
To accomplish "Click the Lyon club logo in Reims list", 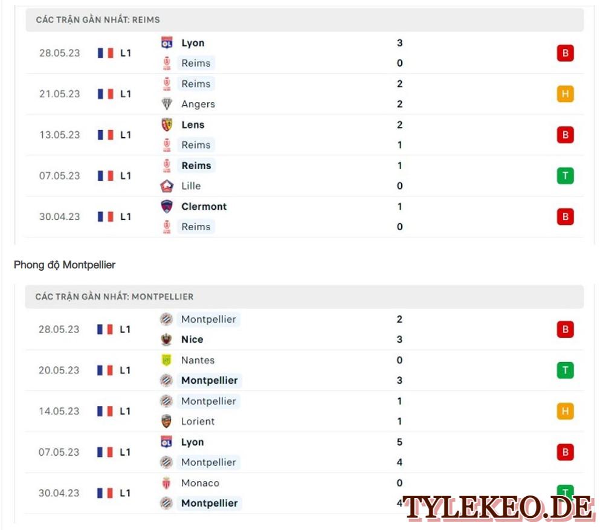I will (167, 42).
